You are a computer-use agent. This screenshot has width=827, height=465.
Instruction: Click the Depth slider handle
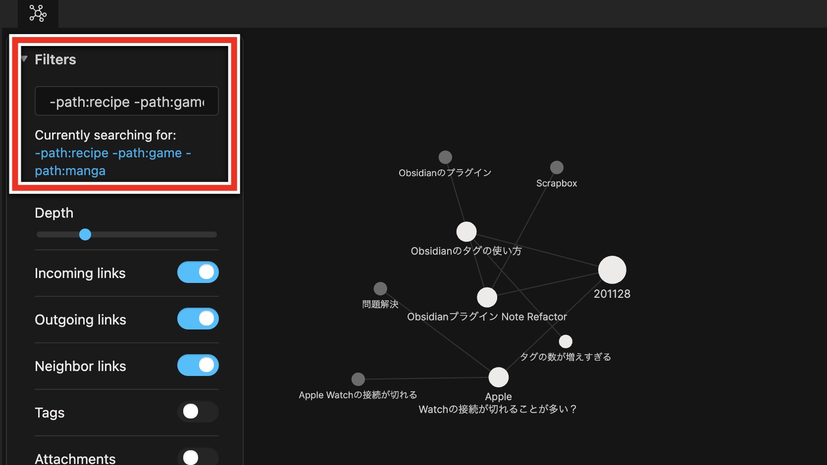[x=85, y=234]
